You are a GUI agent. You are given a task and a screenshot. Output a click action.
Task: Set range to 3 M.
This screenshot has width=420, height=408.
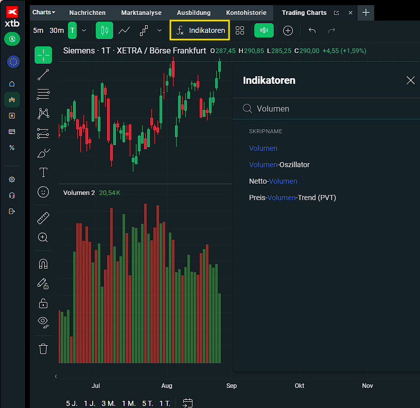click(x=109, y=403)
